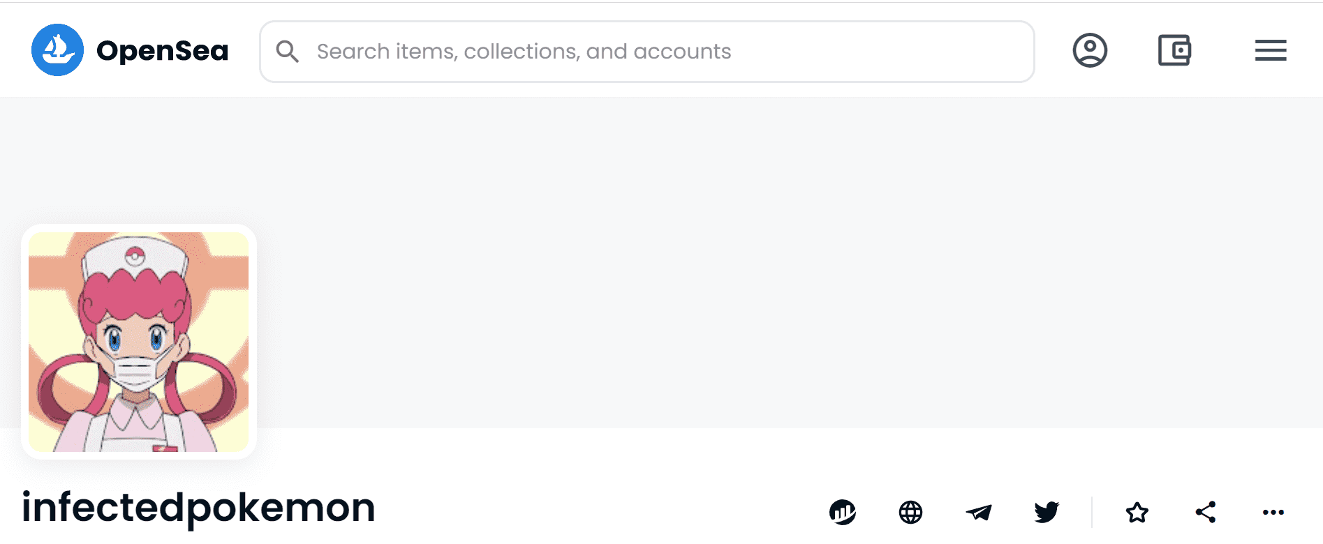Toggle the star watchlist icon
Viewport: 1323px width, 544px height.
[1137, 513]
